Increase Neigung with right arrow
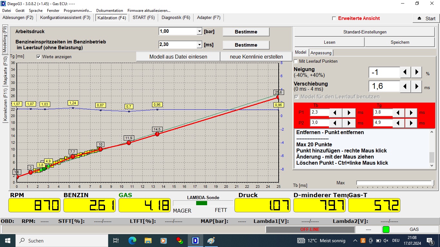This screenshot has height=247, width=440. (x=416, y=72)
